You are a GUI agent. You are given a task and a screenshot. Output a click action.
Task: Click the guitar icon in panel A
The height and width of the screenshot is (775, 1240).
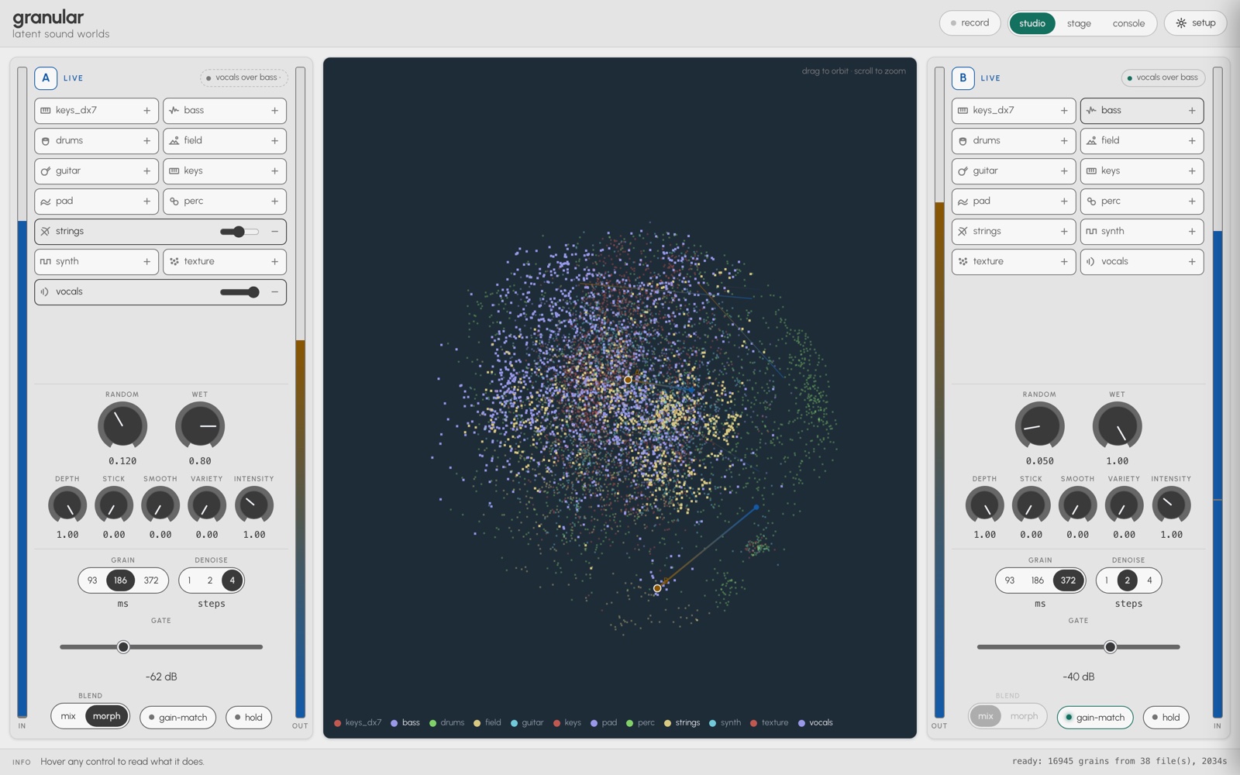[46, 171]
